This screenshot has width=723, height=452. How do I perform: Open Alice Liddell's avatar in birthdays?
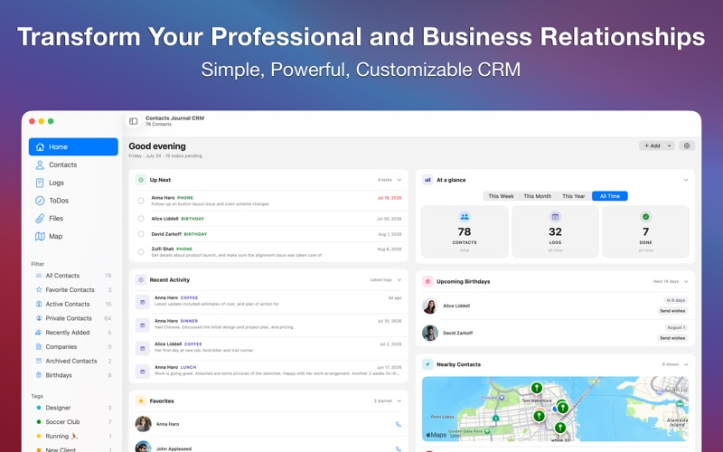pyautogui.click(x=430, y=306)
